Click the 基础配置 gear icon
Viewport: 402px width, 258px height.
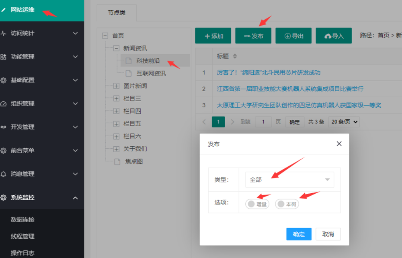[x=4, y=80]
